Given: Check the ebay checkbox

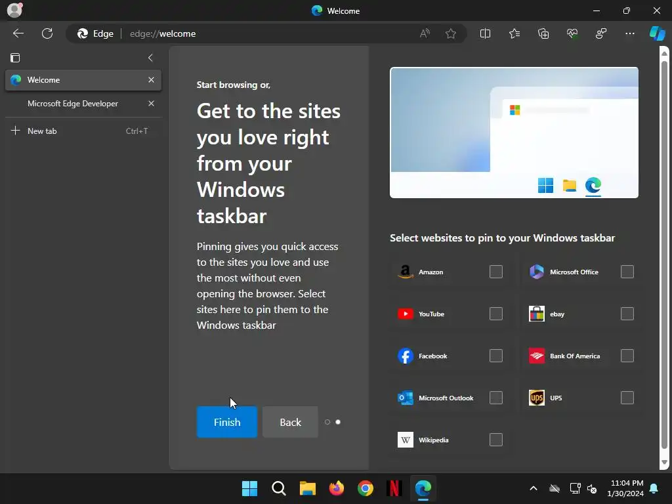Looking at the screenshot, I should tap(627, 314).
